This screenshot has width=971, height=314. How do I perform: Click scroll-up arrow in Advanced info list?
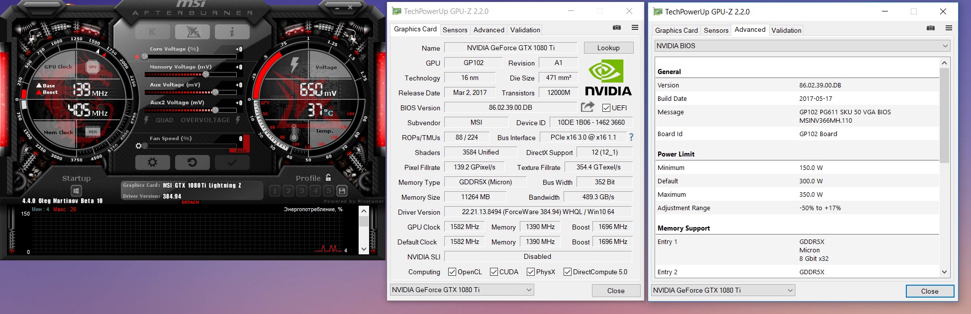pyautogui.click(x=944, y=63)
